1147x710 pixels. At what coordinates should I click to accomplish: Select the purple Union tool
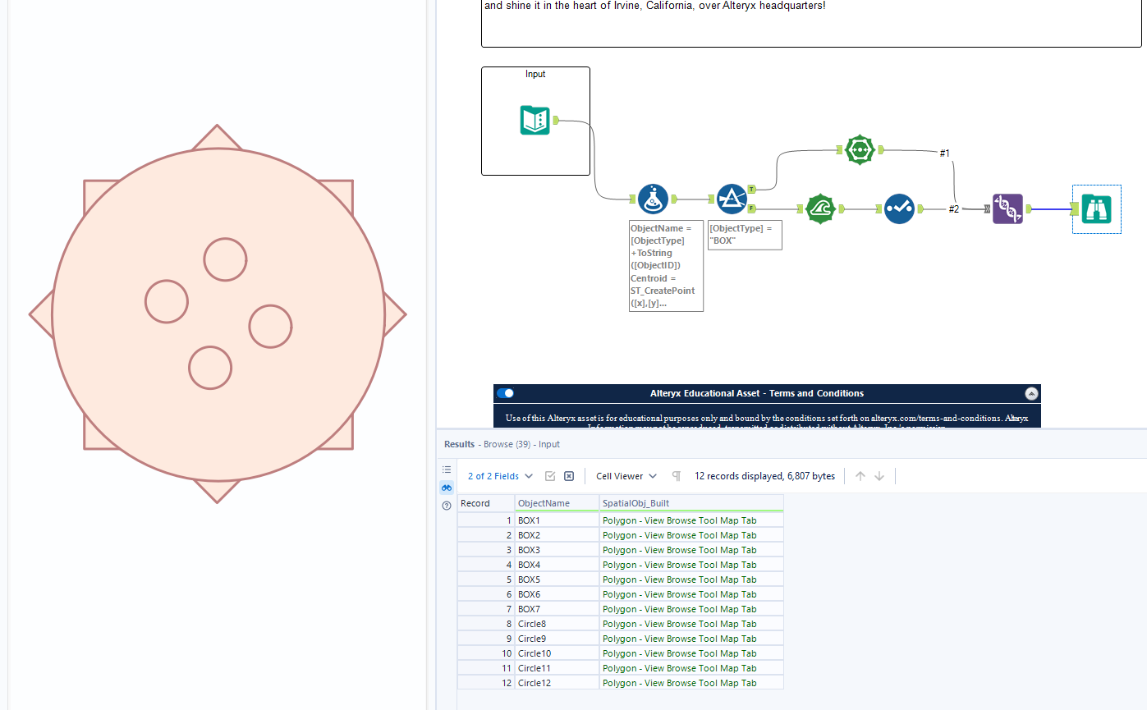coord(1007,209)
